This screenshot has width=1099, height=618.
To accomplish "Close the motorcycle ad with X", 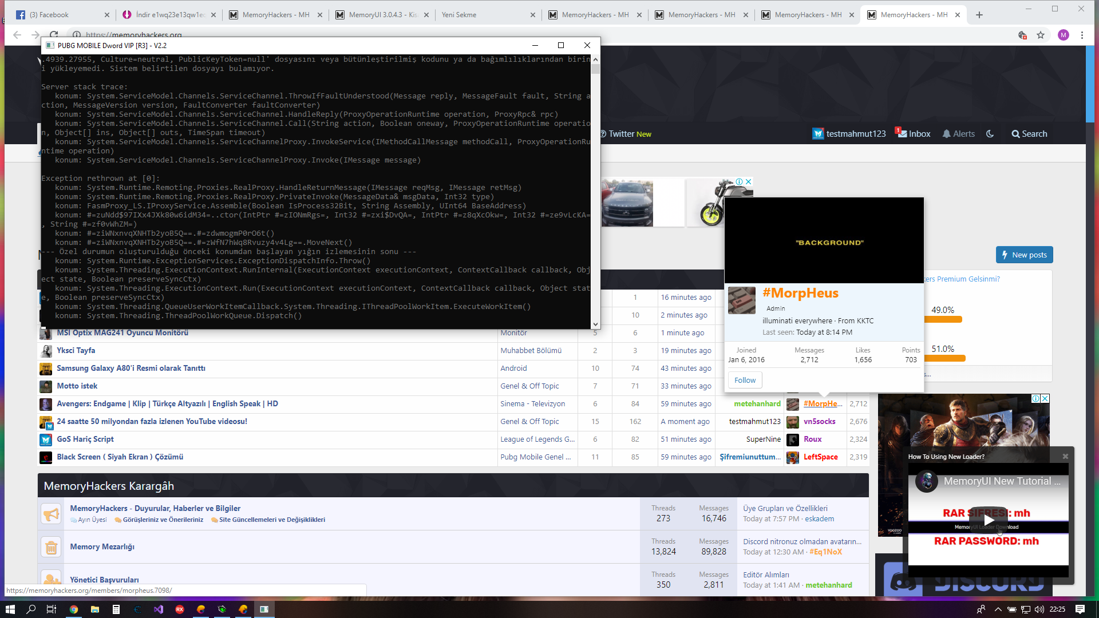I will 748,182.
